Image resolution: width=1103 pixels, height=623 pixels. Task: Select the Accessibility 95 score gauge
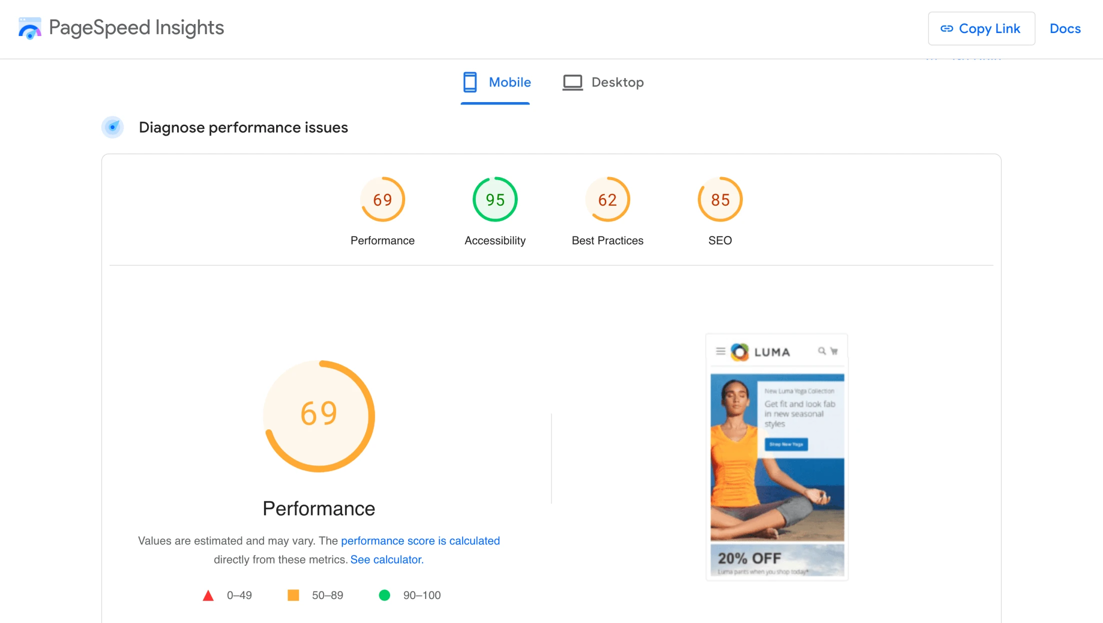495,200
